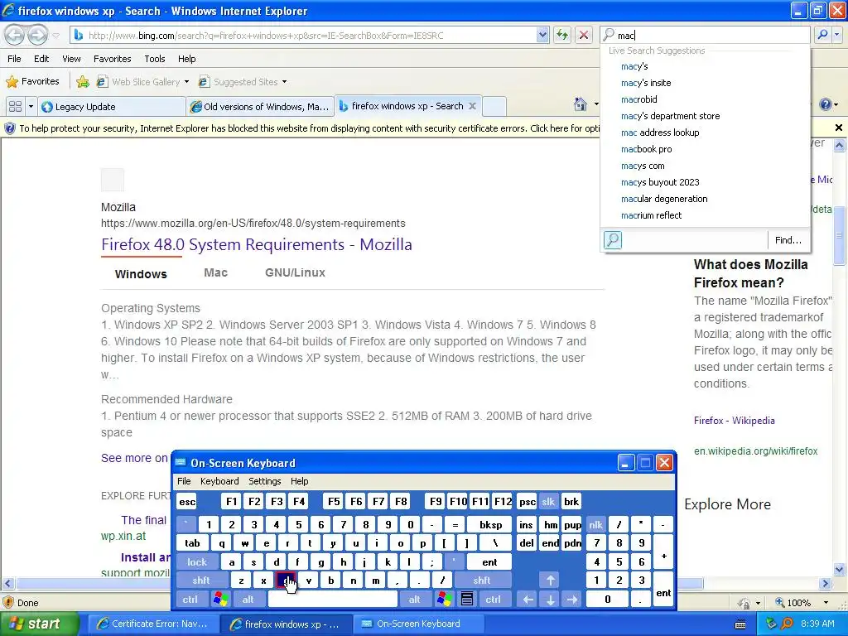Screen dimensions: 848x636
Task: Click the Firefox - Wikipedia link
Action: 734,420
